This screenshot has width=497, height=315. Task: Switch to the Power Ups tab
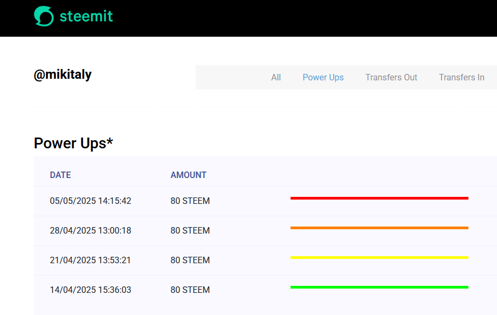click(323, 78)
